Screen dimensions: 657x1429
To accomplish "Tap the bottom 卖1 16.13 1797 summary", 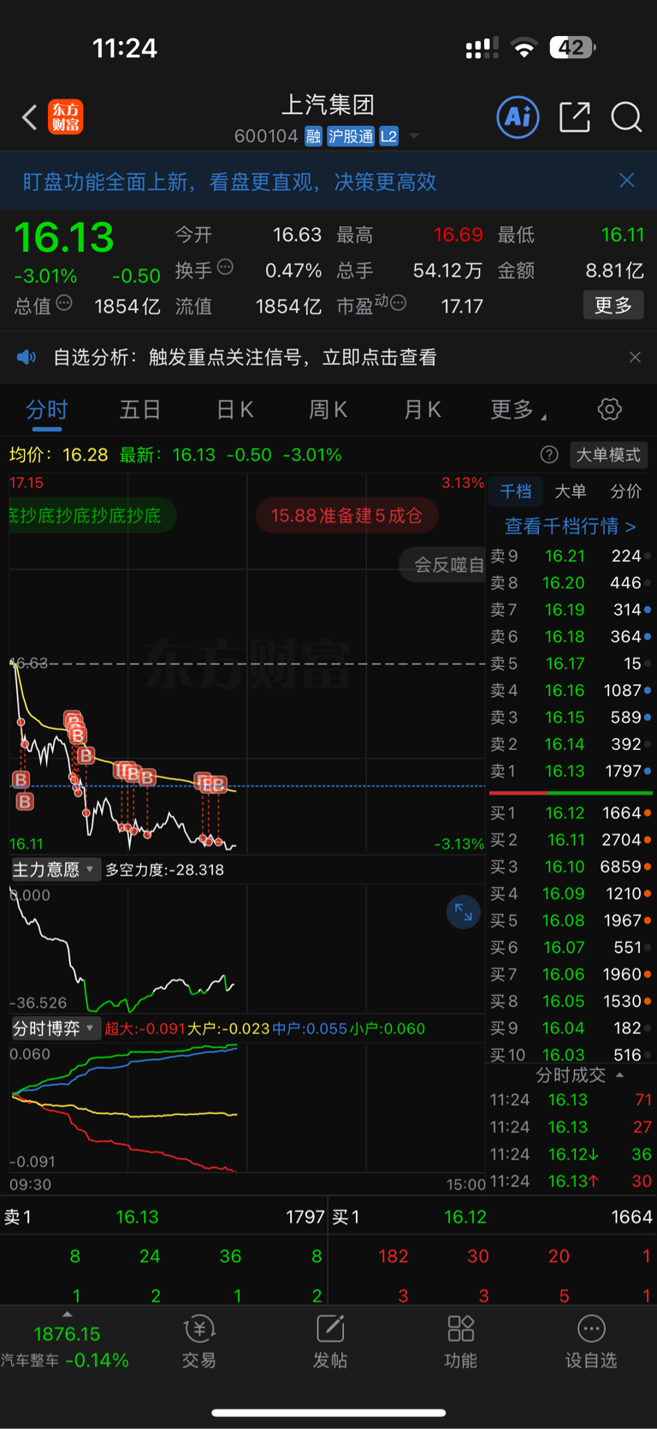I will tap(163, 1217).
